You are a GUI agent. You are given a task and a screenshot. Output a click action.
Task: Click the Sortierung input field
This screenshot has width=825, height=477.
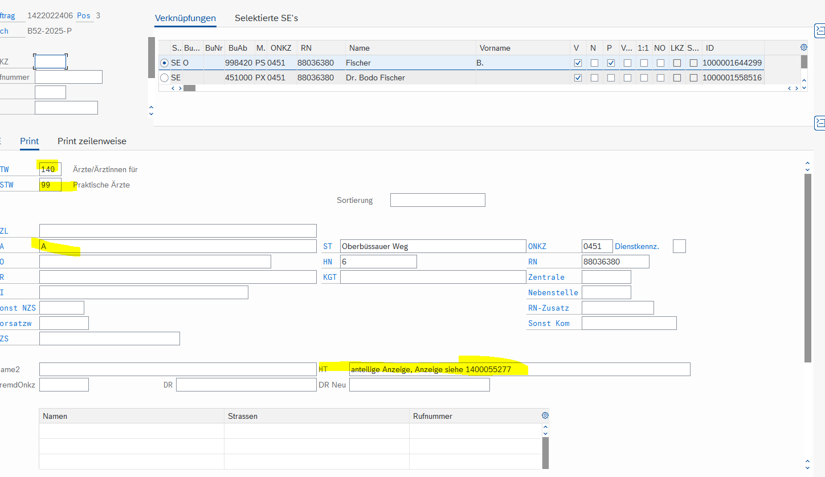click(438, 200)
